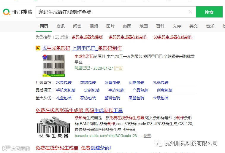Select the 英文 tab

[194, 26]
